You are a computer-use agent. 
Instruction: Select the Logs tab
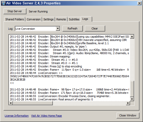[x=86, y=19]
